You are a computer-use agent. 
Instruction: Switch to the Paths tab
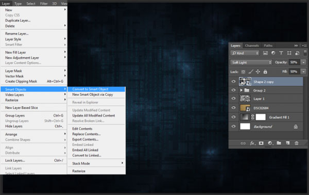(x=268, y=45)
